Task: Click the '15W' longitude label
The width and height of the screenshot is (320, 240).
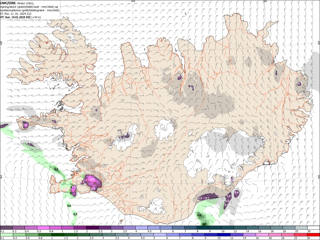Action: click(265, 1)
